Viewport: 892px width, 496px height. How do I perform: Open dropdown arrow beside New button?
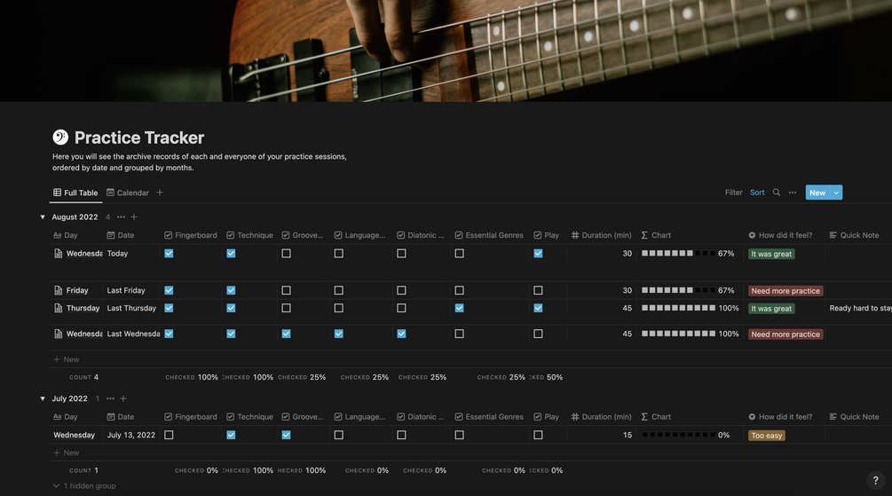click(x=836, y=193)
